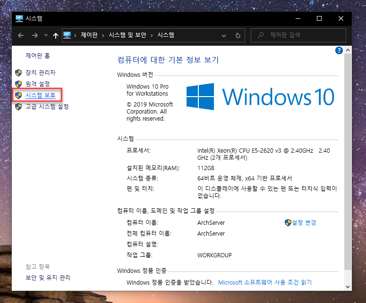The width and height of the screenshot is (366, 303).
Task: Open help with the question mark
Action: click(339, 50)
